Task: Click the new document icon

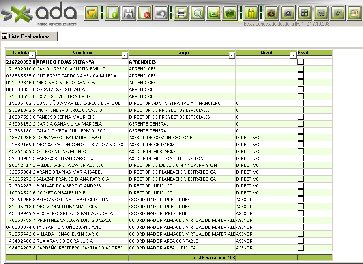Action: click(112, 13)
